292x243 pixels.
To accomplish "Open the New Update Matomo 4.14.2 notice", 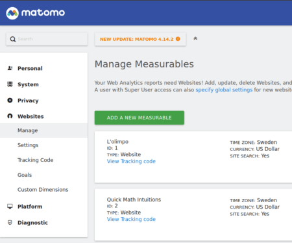I will point(140,39).
